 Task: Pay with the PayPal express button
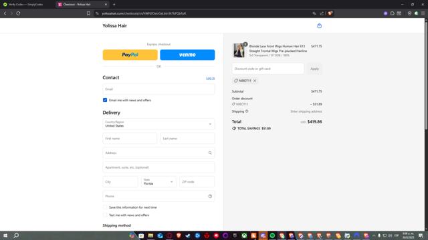(130, 55)
